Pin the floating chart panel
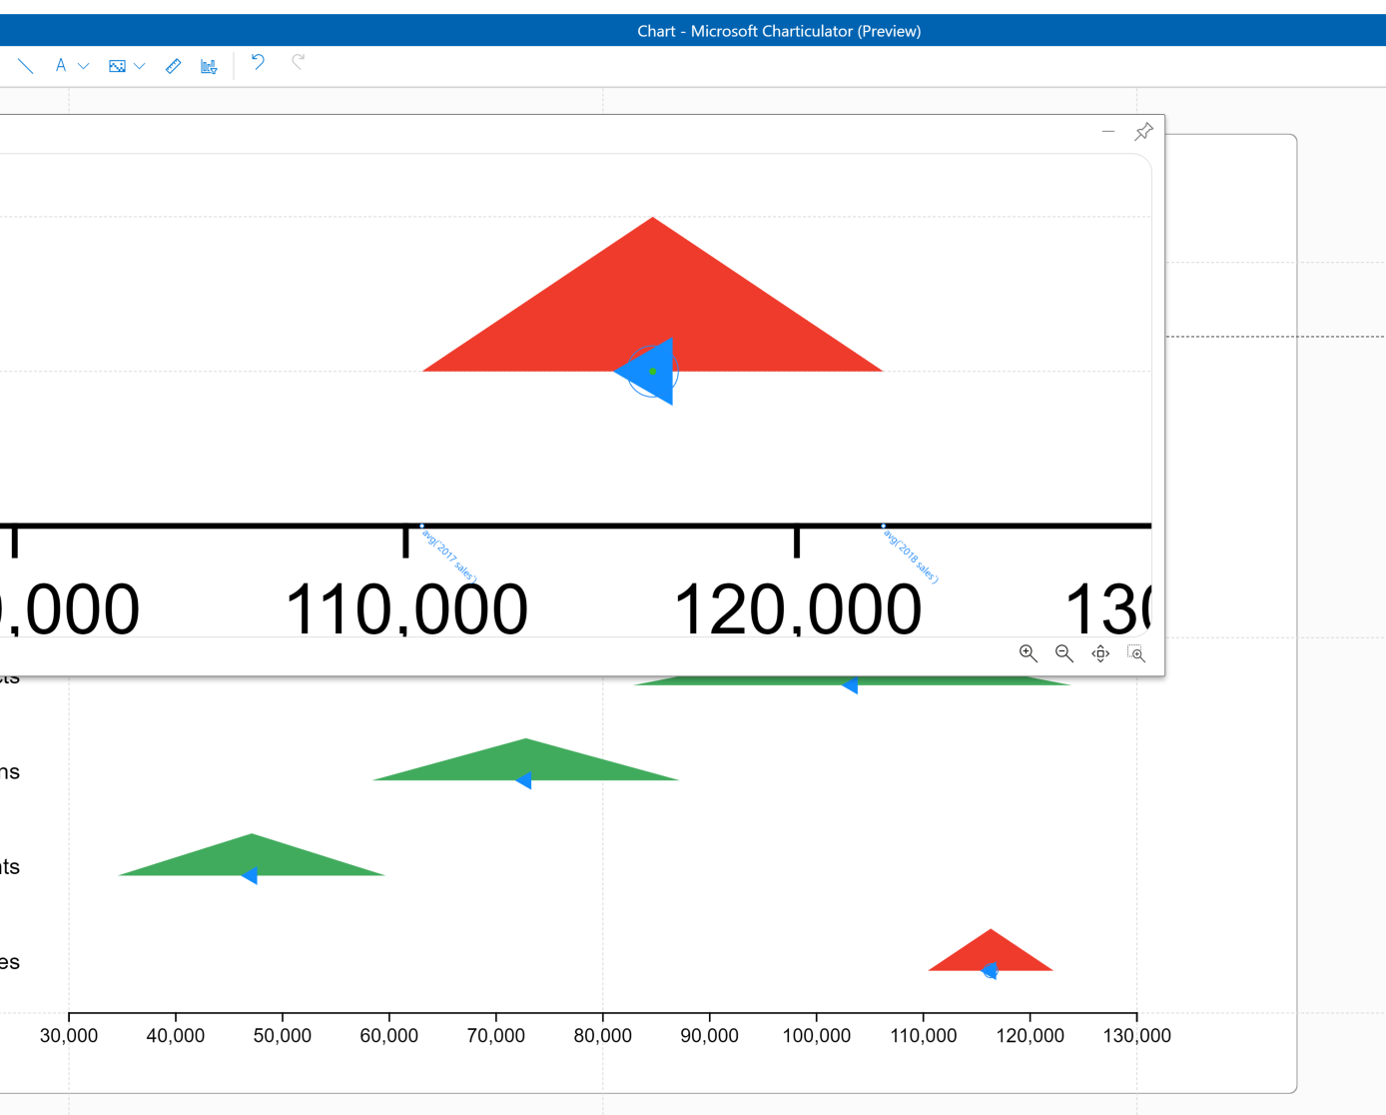This screenshot has height=1115, width=1386. pyautogui.click(x=1143, y=131)
